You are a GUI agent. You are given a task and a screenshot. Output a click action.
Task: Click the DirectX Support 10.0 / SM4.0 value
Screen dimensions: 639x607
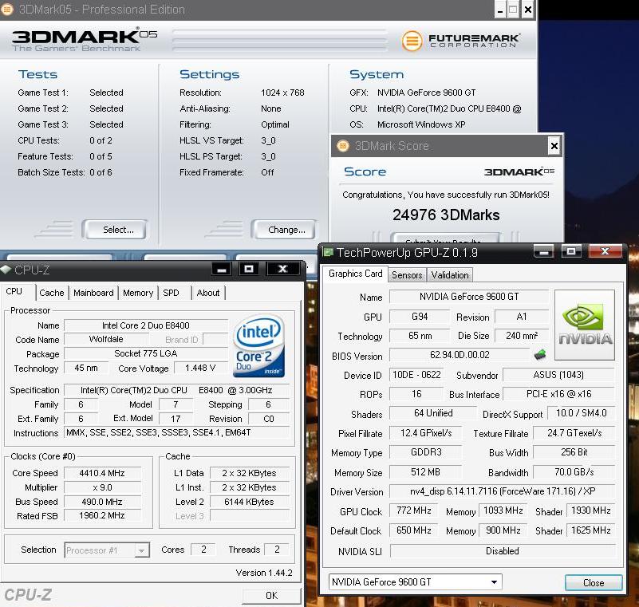[581, 413]
